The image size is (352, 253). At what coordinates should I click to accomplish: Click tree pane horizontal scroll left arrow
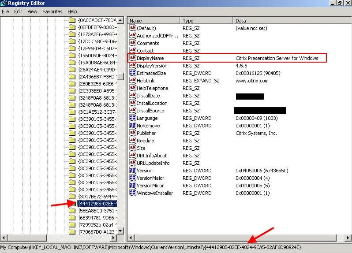4,238
